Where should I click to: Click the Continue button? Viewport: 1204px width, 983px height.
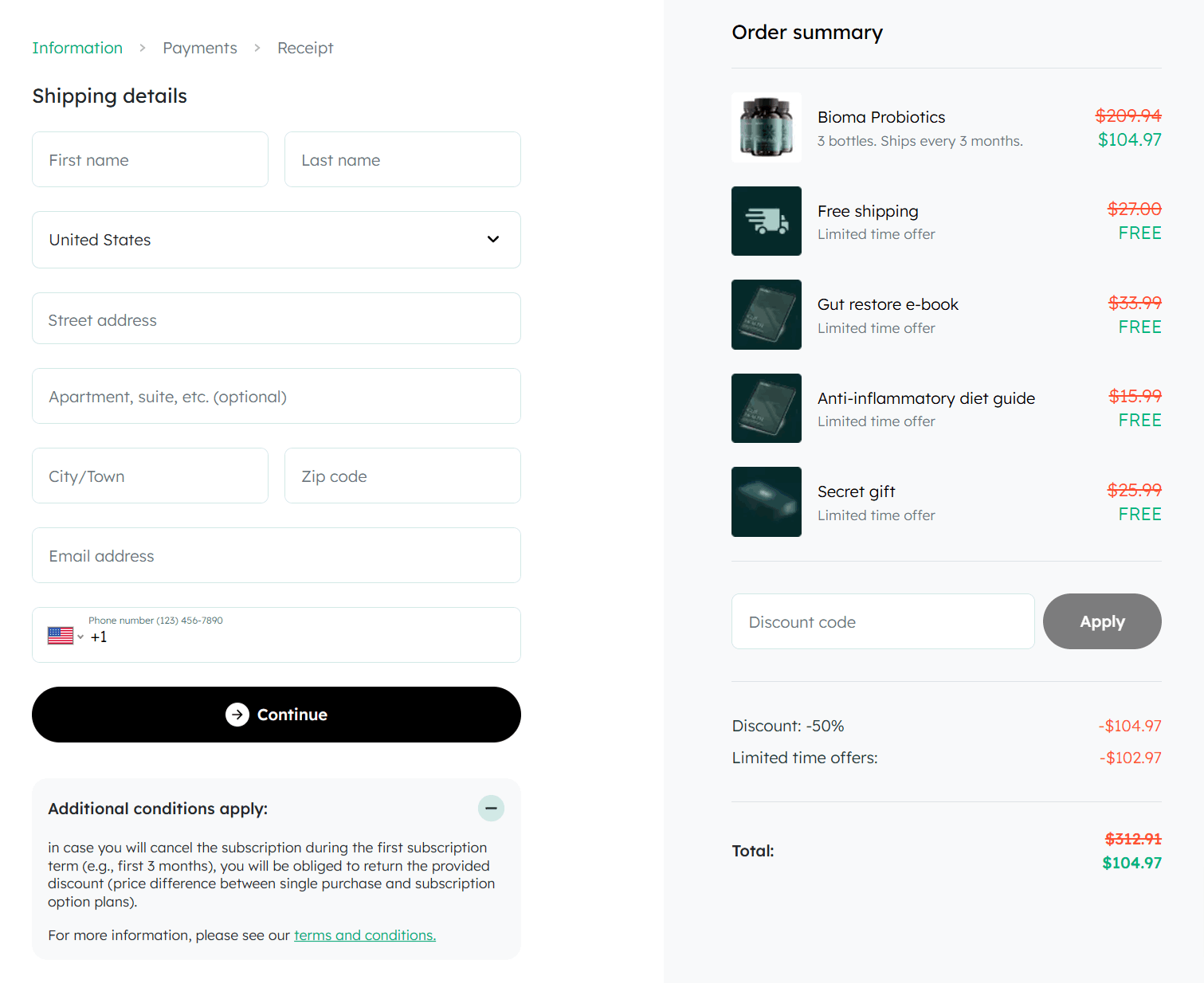click(276, 715)
